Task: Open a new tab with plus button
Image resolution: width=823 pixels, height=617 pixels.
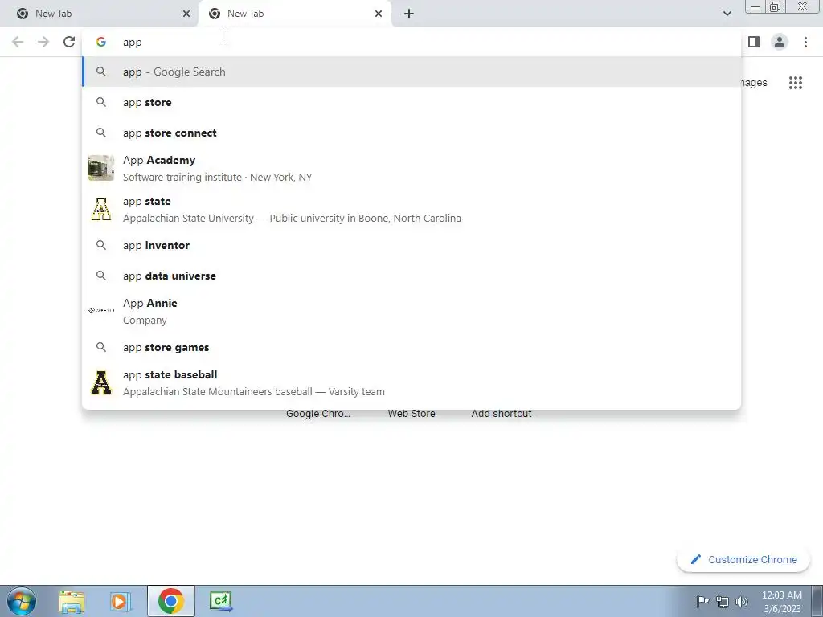Action: (x=409, y=14)
